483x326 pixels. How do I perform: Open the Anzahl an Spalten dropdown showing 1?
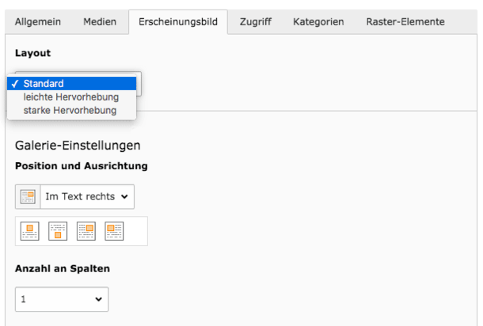click(x=62, y=299)
